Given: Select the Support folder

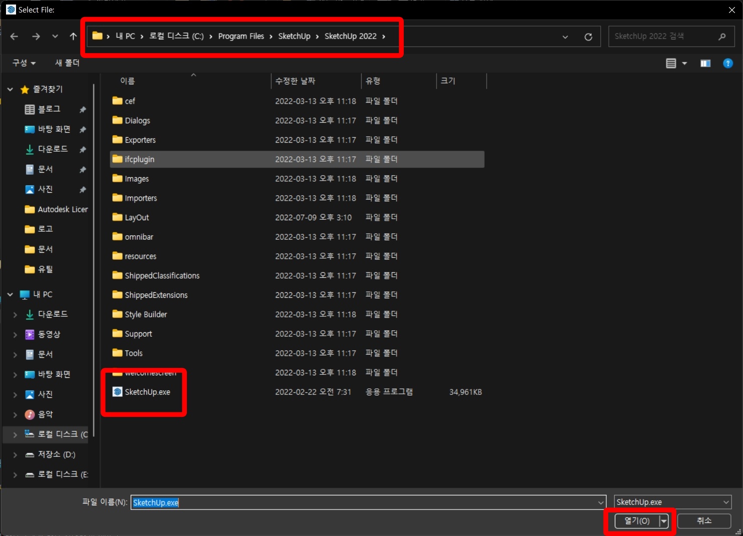Looking at the screenshot, I should [297, 334].
